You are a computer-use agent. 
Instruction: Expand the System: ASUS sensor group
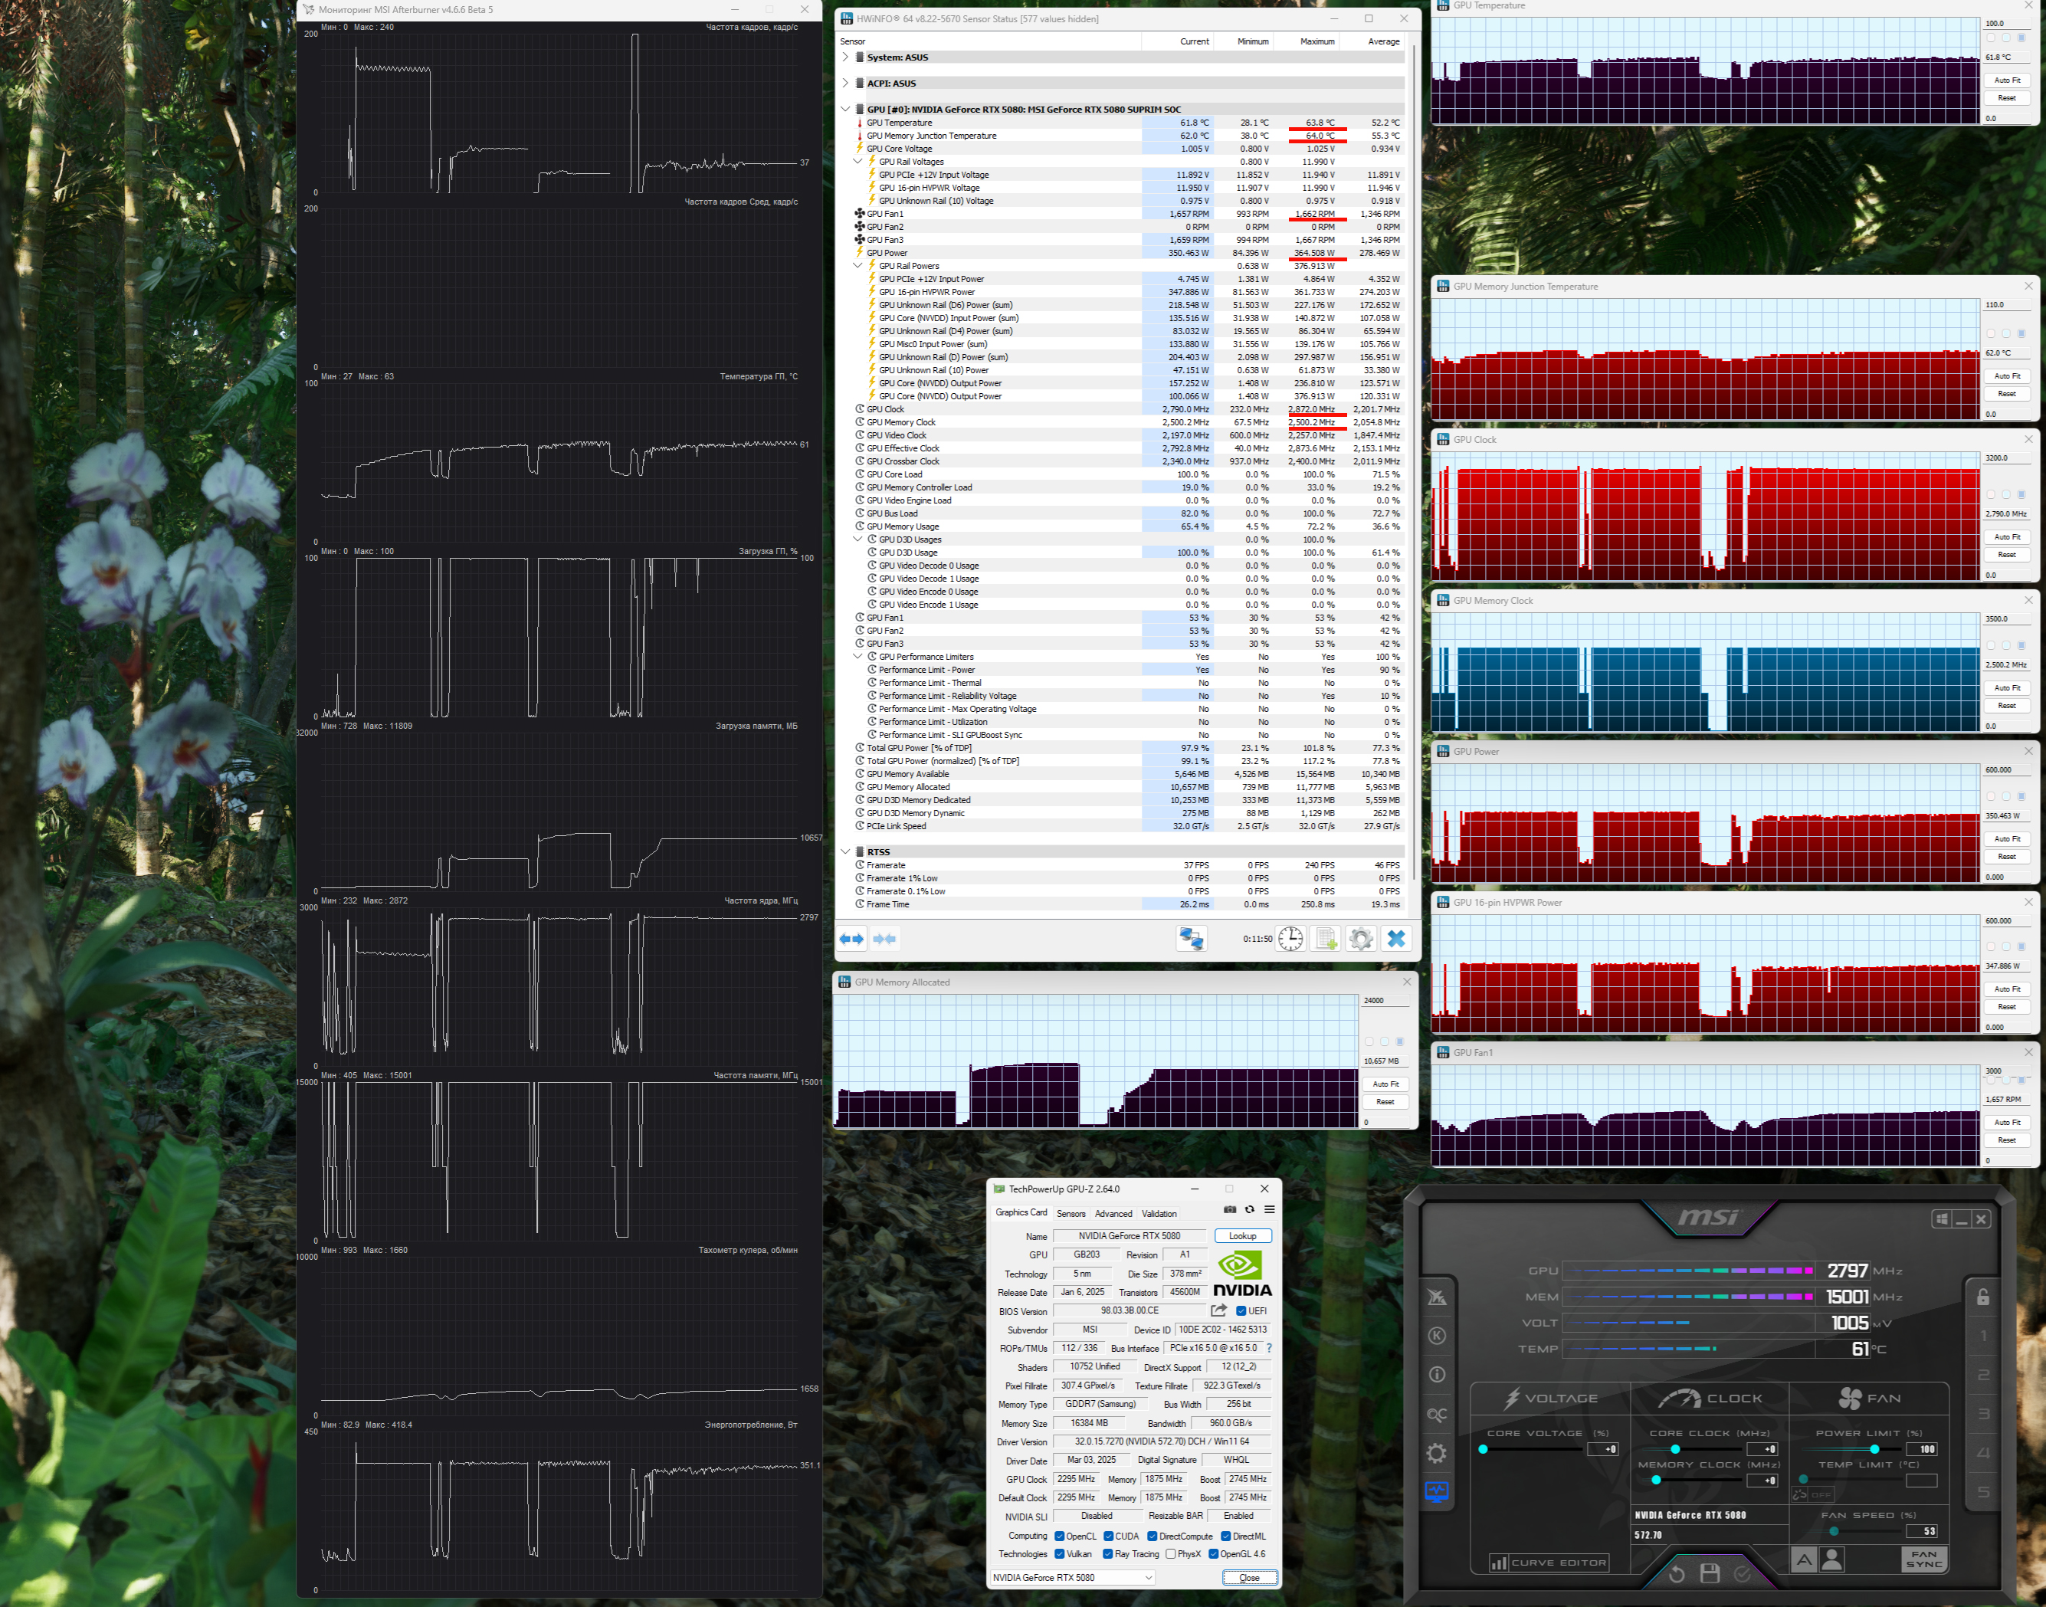click(x=844, y=57)
